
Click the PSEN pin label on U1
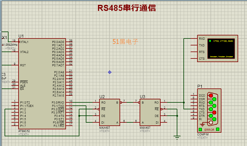24,82
